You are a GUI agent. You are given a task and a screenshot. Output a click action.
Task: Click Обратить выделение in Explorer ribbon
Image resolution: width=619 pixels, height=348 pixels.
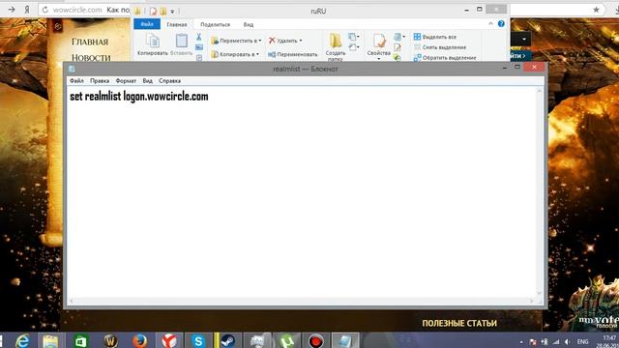pos(445,58)
